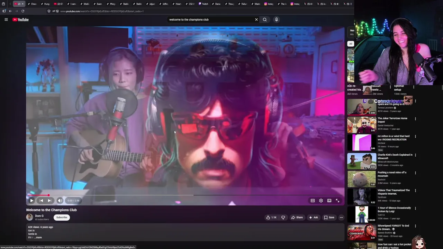The width and height of the screenshot is (443, 249).
Task: Reload the current page
Action: pyautogui.click(x=23, y=11)
